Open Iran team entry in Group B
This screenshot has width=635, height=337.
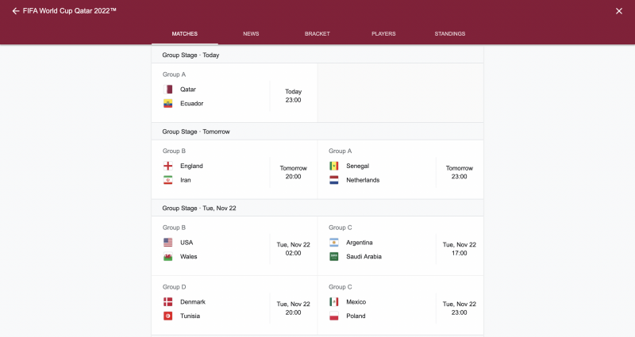click(186, 180)
